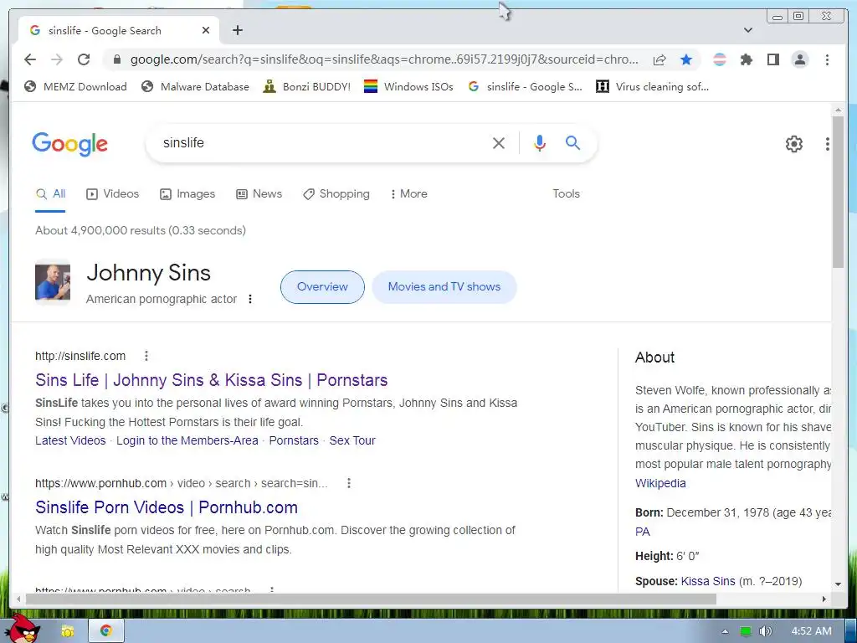Open the file explorer taskbar icon
This screenshot has height=643, width=857.
[x=67, y=631]
